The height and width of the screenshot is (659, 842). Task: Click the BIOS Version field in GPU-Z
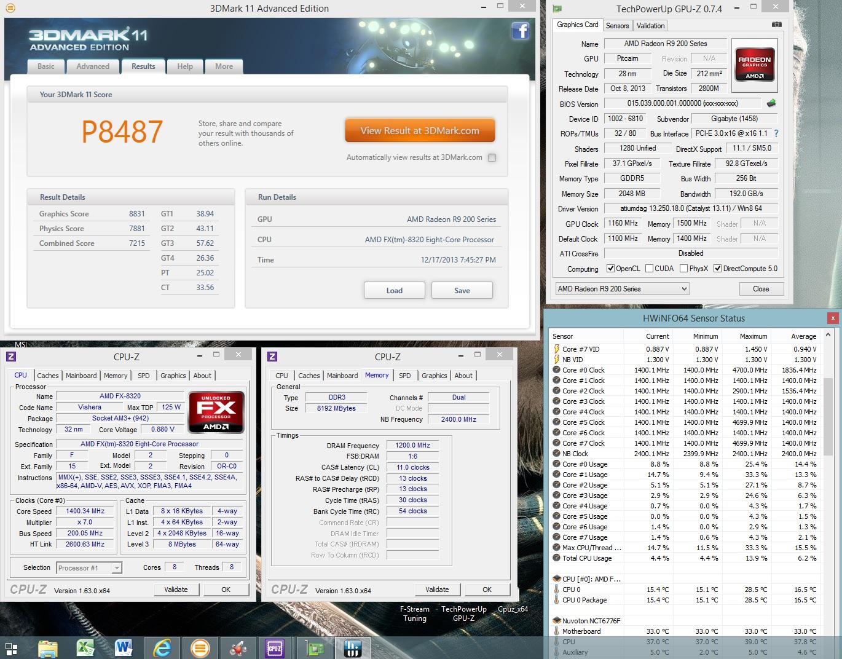682,103
